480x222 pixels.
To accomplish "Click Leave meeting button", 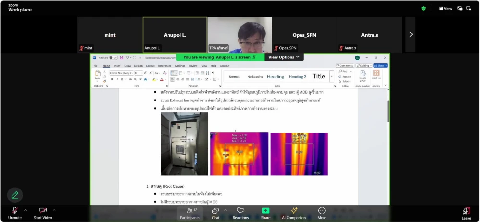I will pos(466,213).
